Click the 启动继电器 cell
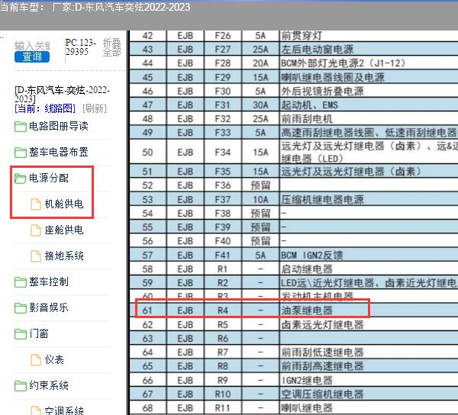 [369, 269]
